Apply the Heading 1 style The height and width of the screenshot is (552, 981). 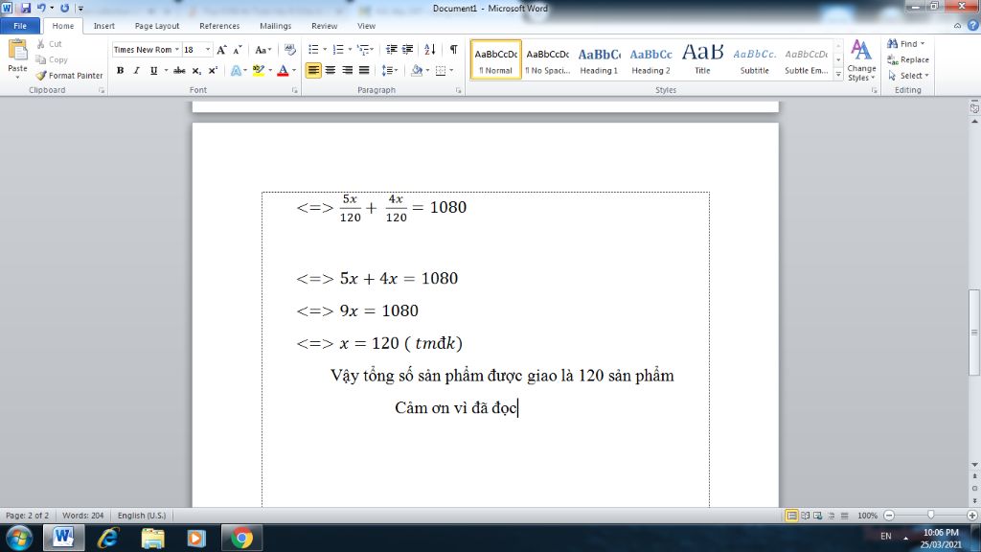pyautogui.click(x=599, y=60)
